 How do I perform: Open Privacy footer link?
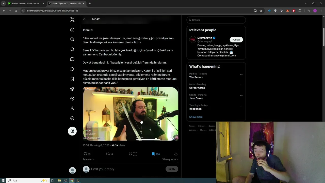point(201,126)
